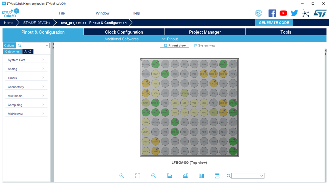Rotate the chip clockwise
The height and width of the screenshot is (185, 329).
click(170, 176)
